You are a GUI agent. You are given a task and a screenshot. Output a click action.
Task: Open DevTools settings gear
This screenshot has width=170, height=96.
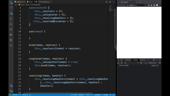(x=154, y=60)
